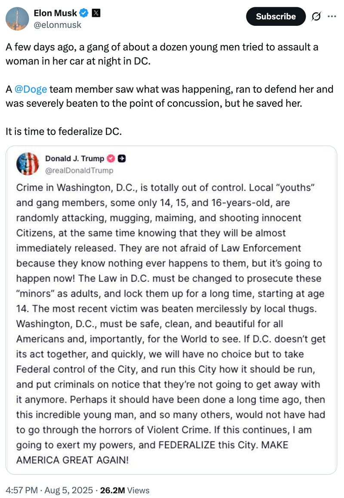Follow the @Doge mention link

(30, 90)
